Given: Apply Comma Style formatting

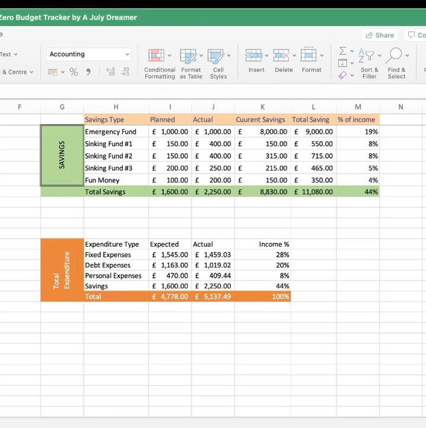Looking at the screenshot, I should [x=88, y=72].
